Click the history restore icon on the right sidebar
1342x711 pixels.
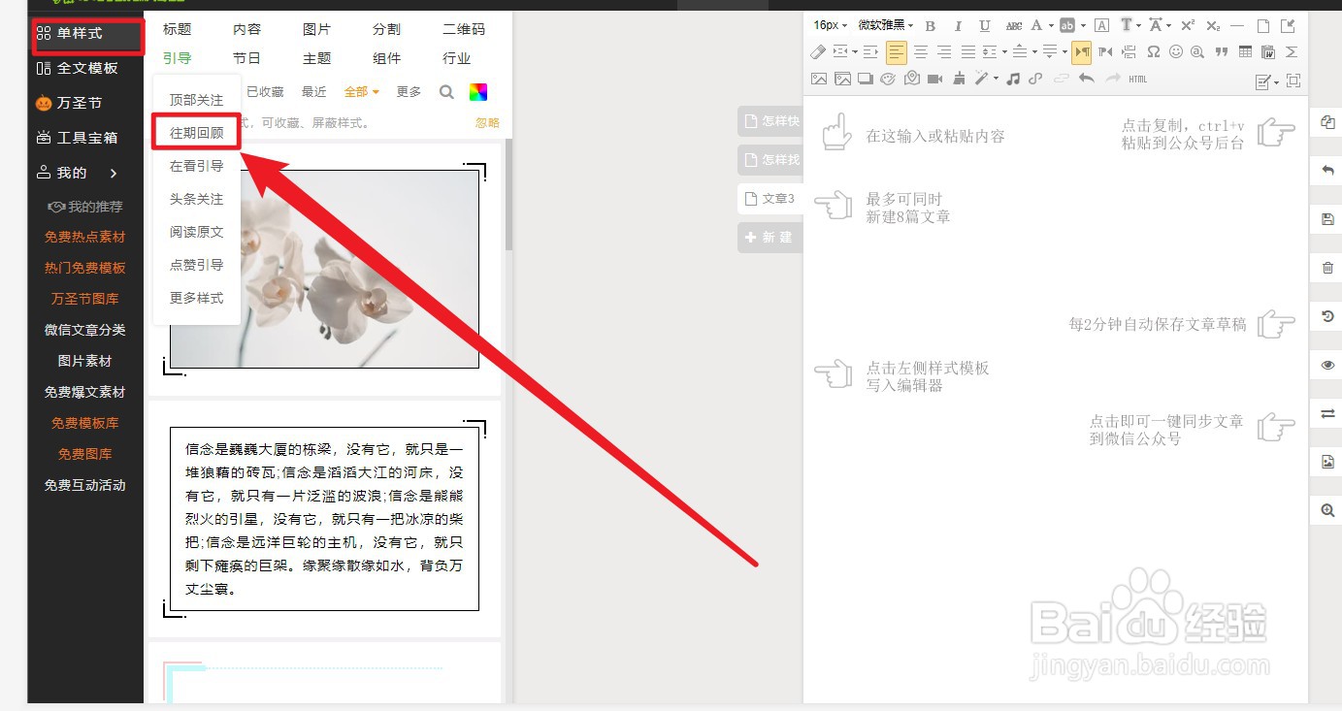click(x=1327, y=316)
